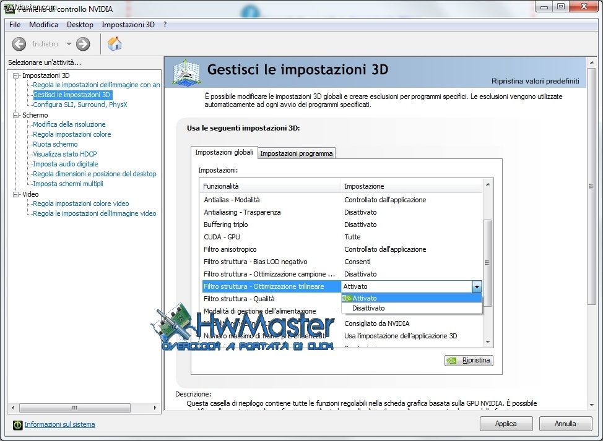Click the Consigliato da NVIDIA value
The height and width of the screenshot is (441, 603).
point(377,323)
